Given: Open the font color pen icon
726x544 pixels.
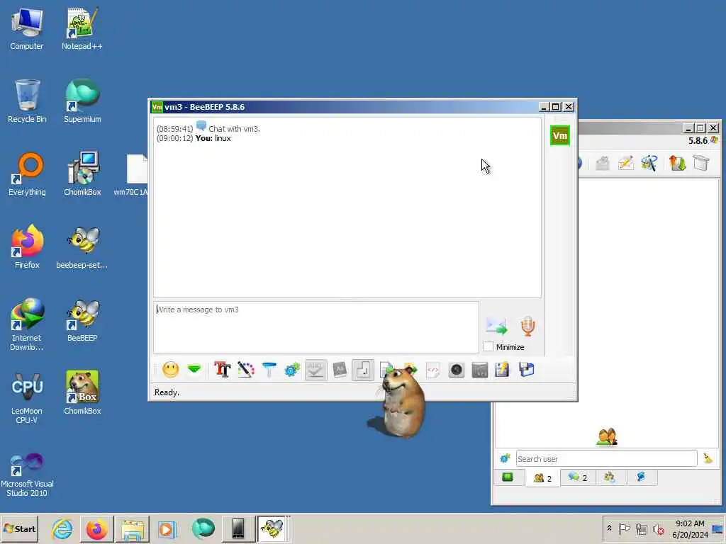Looking at the screenshot, I should click(246, 370).
